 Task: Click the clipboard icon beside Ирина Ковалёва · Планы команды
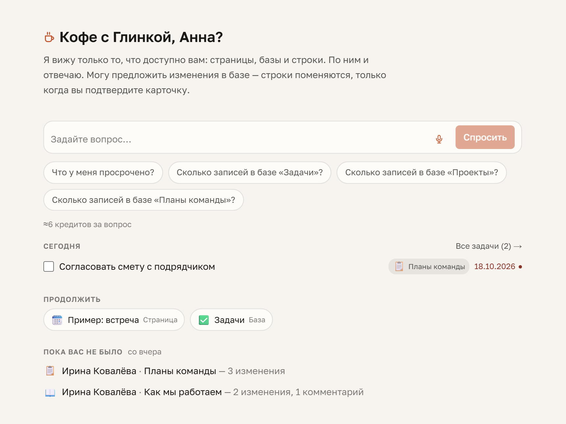(x=50, y=371)
